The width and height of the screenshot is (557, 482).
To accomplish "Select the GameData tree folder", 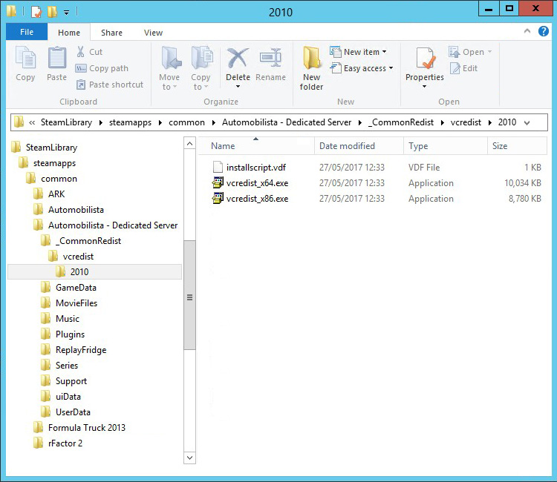I will tap(76, 288).
